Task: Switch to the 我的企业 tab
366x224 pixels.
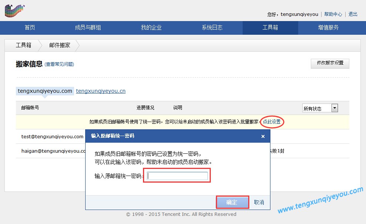Action: [x=151, y=28]
